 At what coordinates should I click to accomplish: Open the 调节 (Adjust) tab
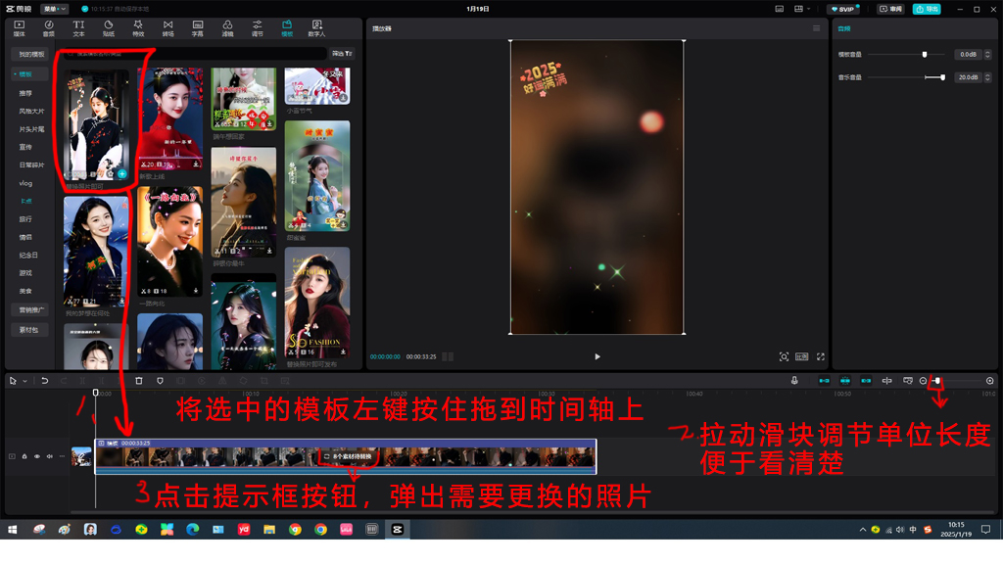pyautogui.click(x=258, y=28)
